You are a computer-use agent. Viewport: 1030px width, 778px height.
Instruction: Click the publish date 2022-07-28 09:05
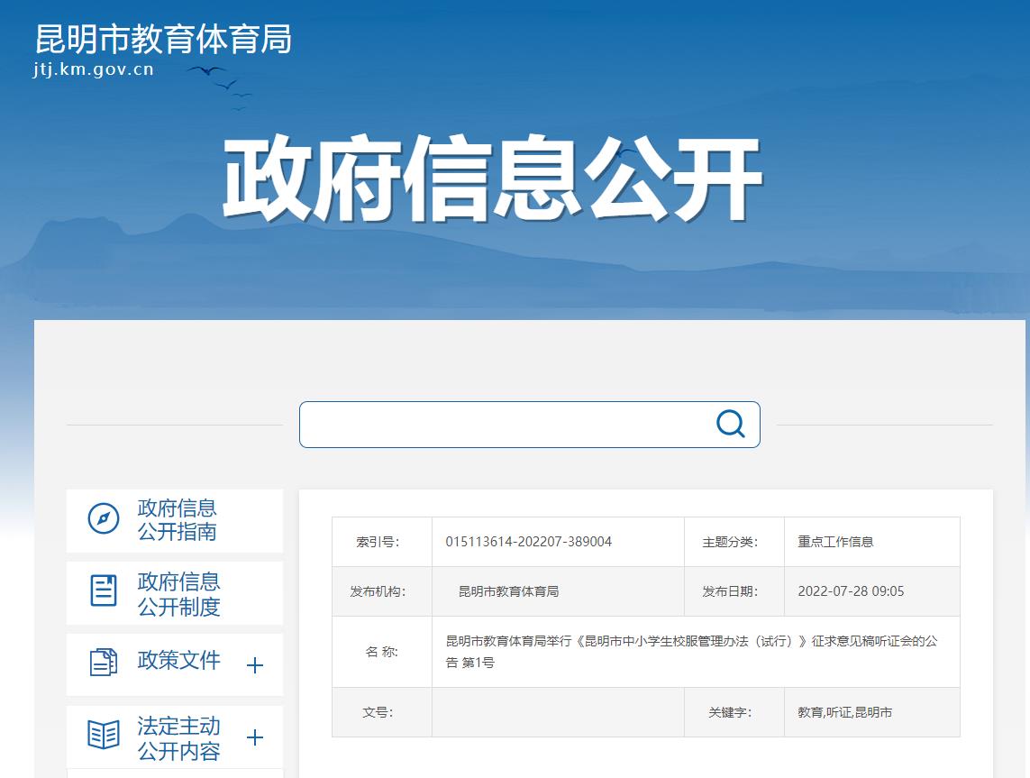tap(851, 591)
